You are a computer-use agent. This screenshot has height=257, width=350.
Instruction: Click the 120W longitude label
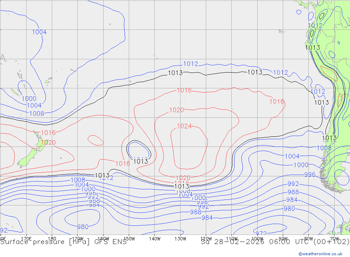(x=206, y=239)
